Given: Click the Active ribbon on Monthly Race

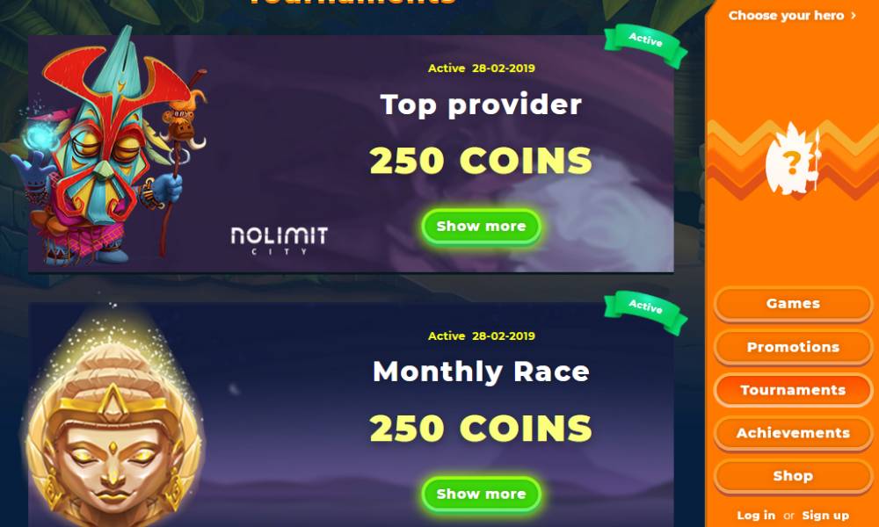Looking at the screenshot, I should click(x=646, y=313).
